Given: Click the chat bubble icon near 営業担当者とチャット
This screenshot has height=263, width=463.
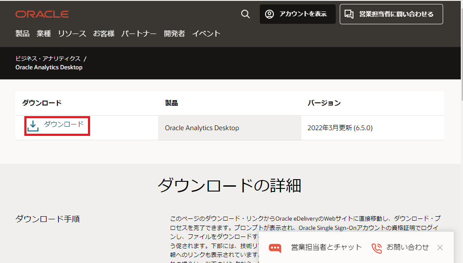Looking at the screenshot, I should [274, 248].
